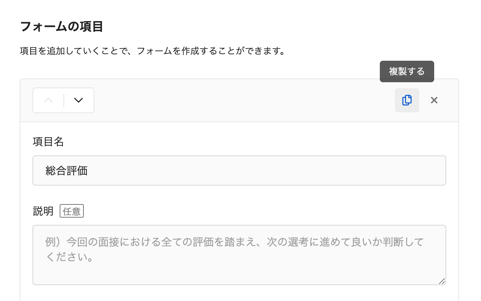Remove the form item with the X icon
The width and height of the screenshot is (481, 301).
434,100
